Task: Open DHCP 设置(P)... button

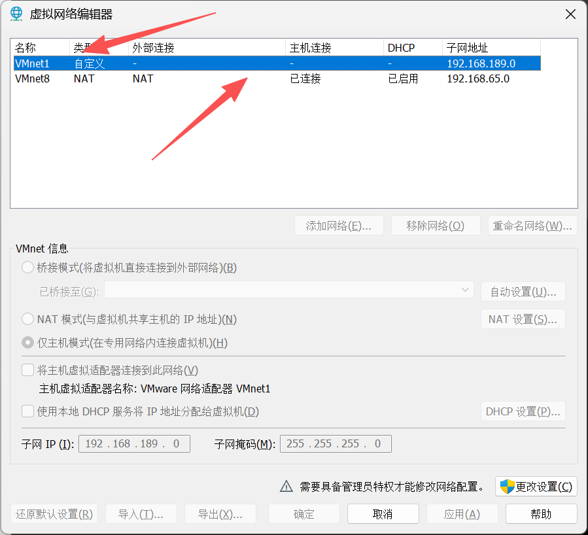Action: coord(523,411)
